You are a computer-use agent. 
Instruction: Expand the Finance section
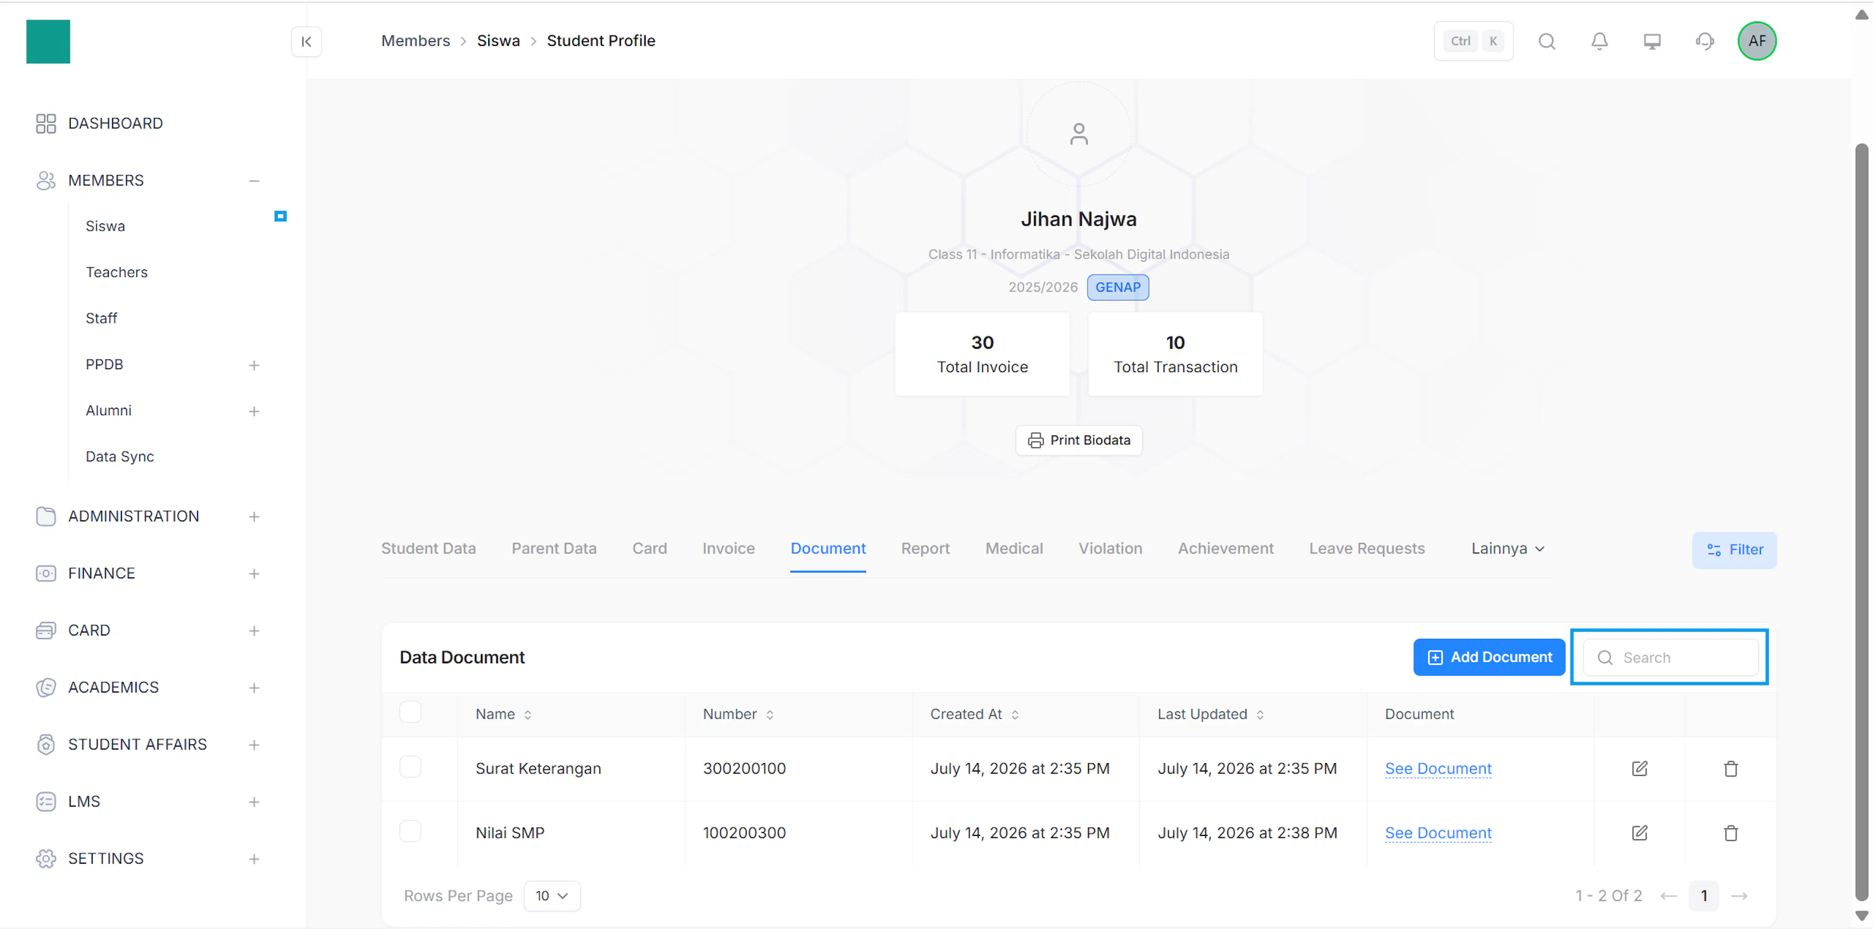pos(254,574)
